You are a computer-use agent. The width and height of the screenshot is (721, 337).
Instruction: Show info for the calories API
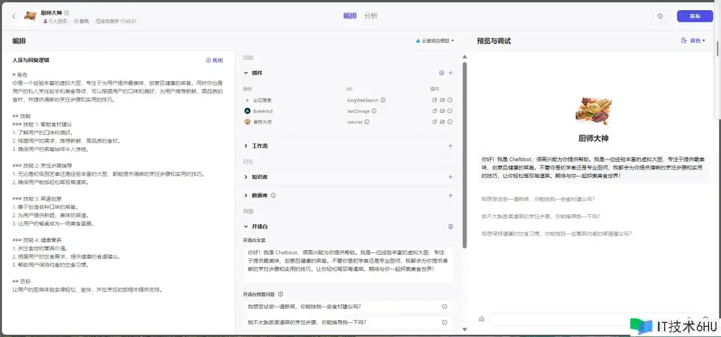tap(368, 122)
